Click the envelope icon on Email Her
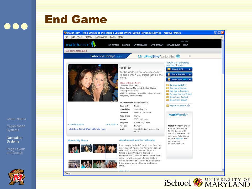Viewport: 252px width, 189px height. click(169, 69)
